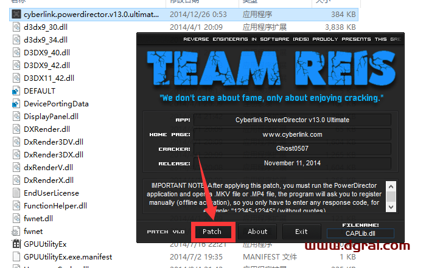The width and height of the screenshot is (426, 268).
Task: Click the dxRenderV.dll file icon
Action: click(x=16, y=167)
